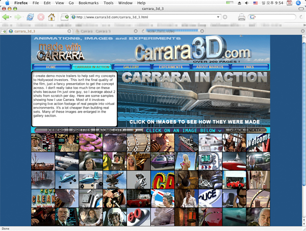The width and height of the screenshot is (306, 231).
Task: Open the Apple menu
Action: point(7,3)
